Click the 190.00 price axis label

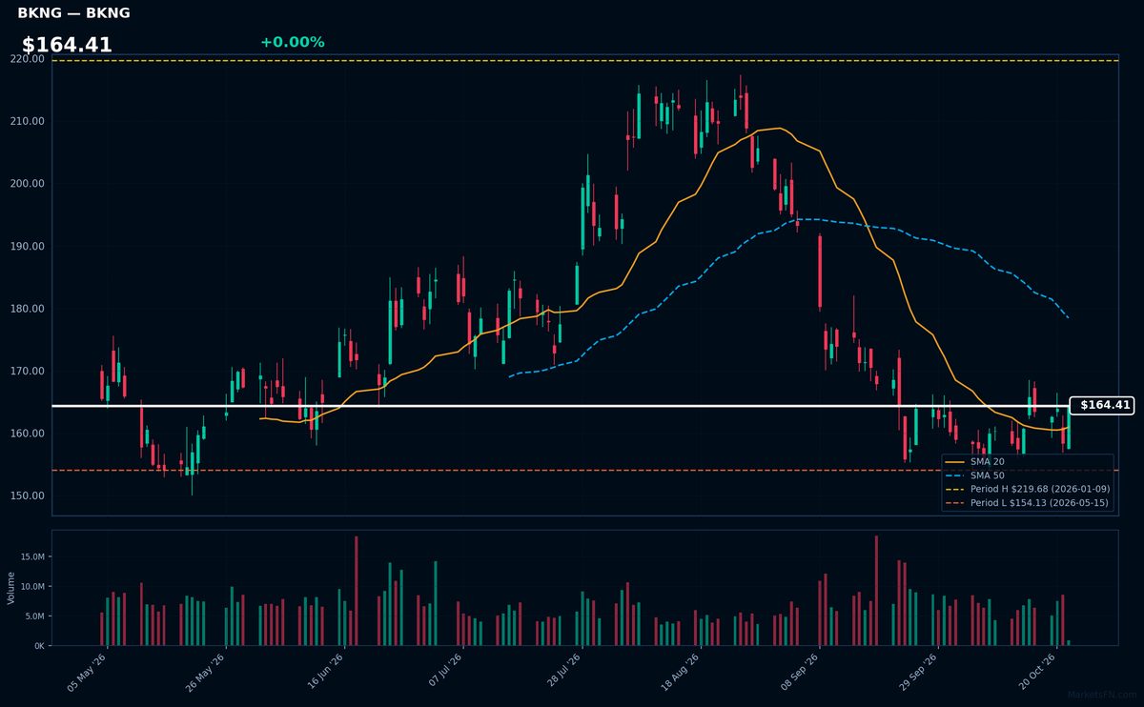coord(29,246)
